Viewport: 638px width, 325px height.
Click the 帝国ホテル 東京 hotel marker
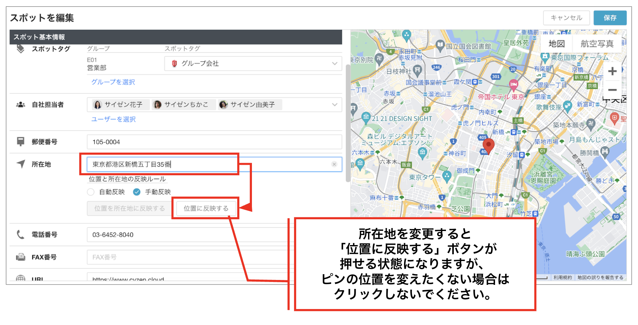click(513, 85)
